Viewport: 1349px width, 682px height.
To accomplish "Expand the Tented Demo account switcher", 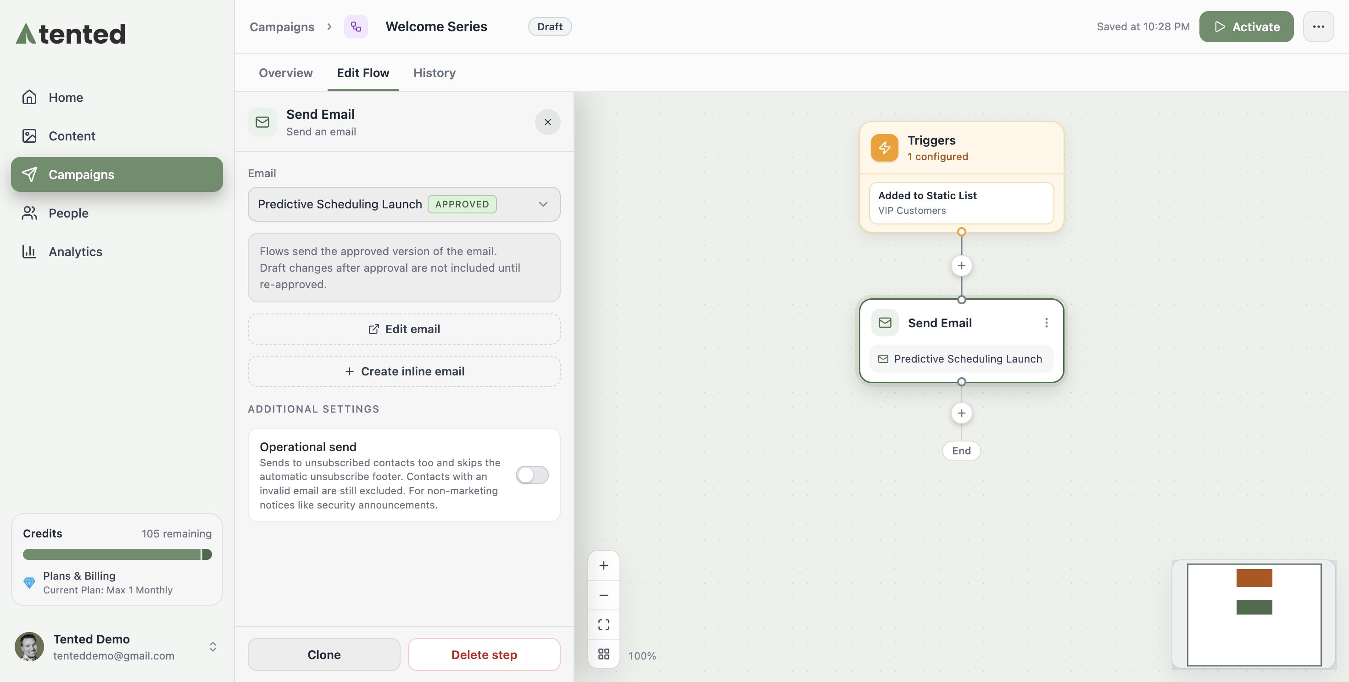I will coord(212,646).
